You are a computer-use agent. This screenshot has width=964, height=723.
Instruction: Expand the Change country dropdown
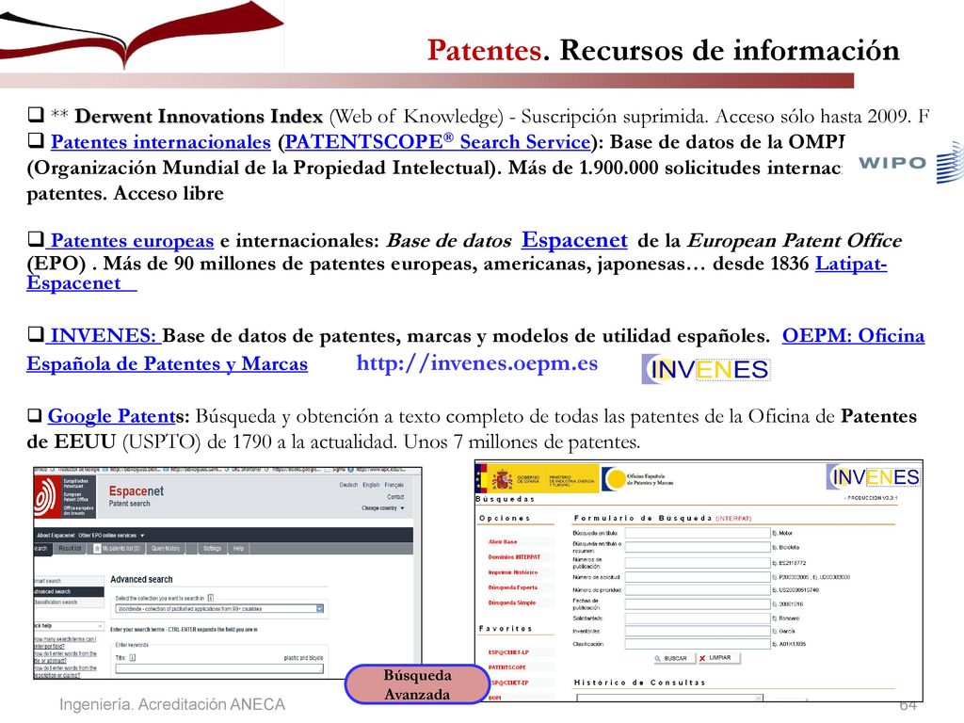click(383, 508)
